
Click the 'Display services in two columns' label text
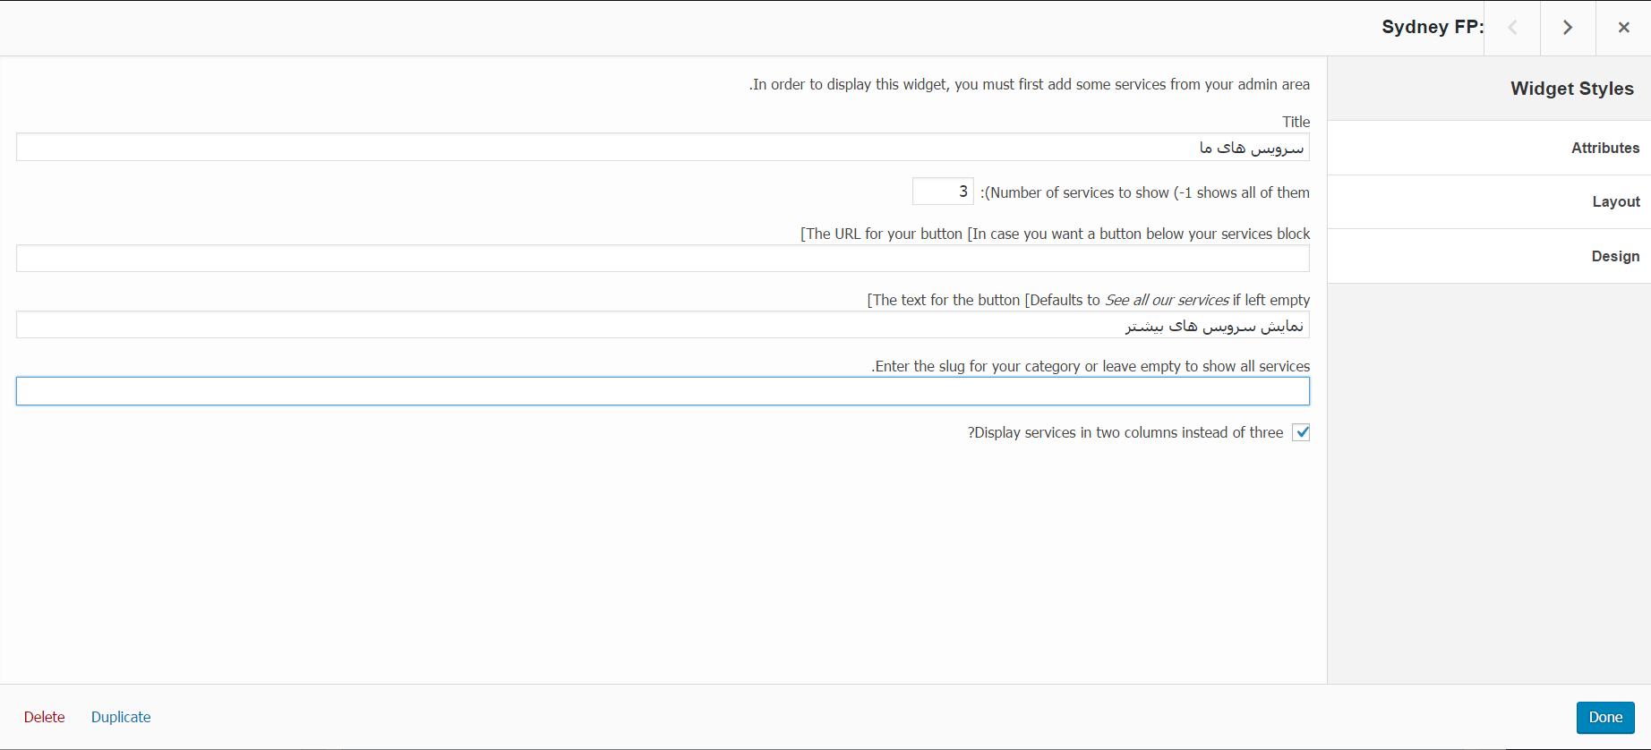point(1125,433)
